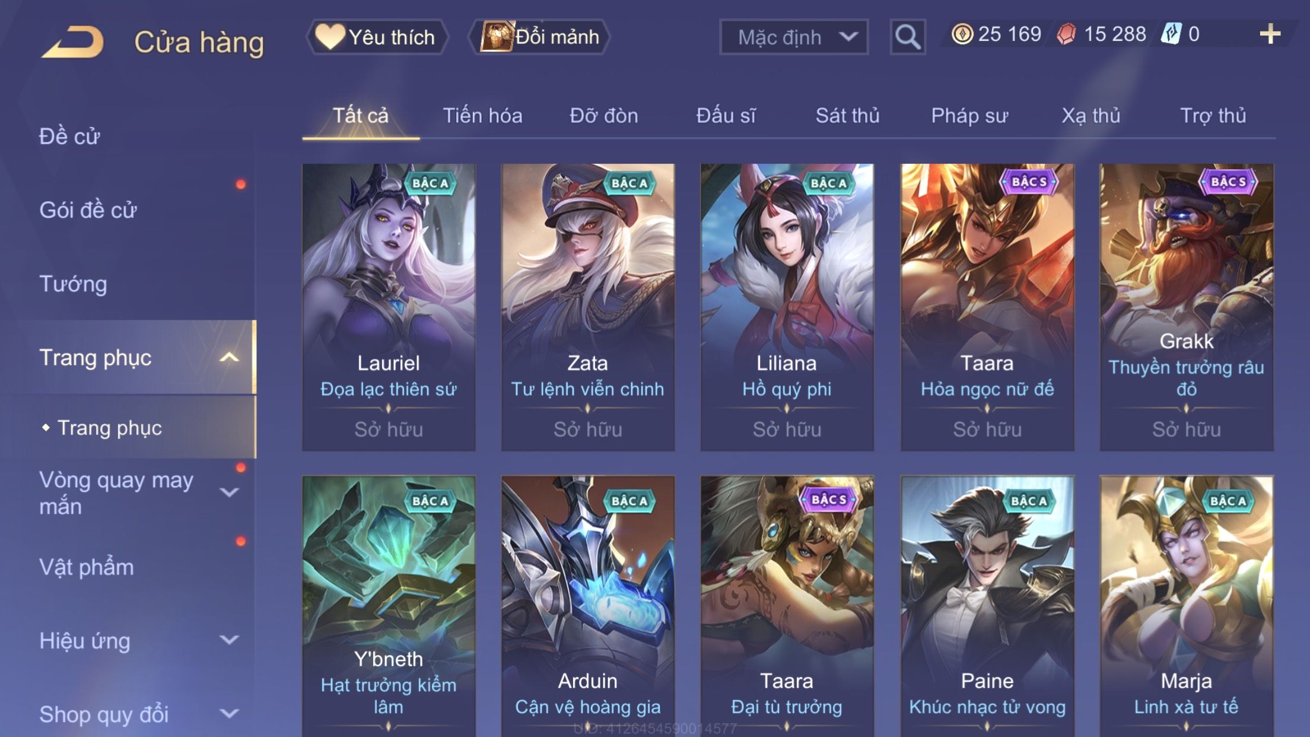Click the gold coin currency icon
The image size is (1310, 737).
coord(962,34)
